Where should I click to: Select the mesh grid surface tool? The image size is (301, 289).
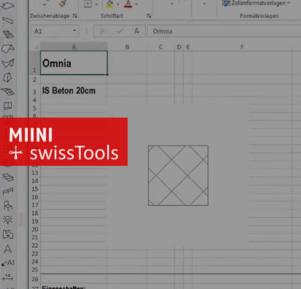(x=8, y=92)
